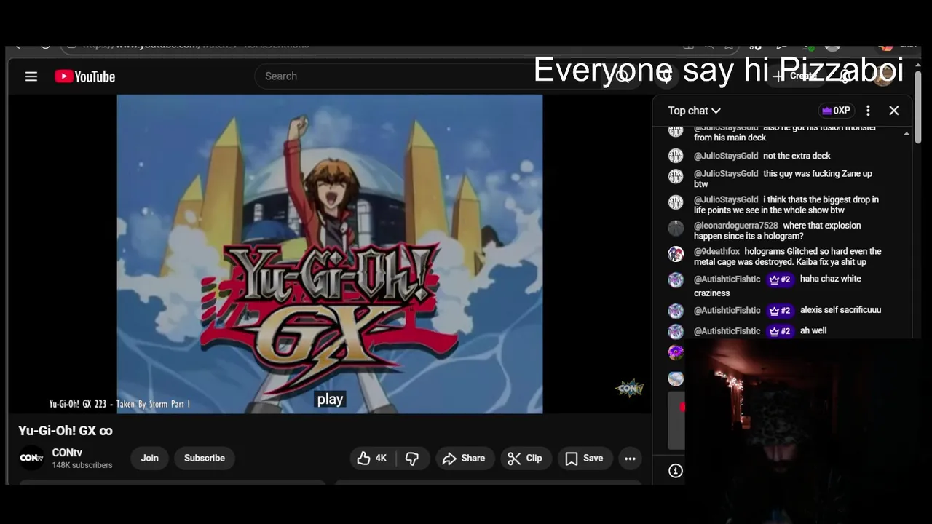Select chat message 'this guy was fucking Zane up'
Screen dimensions: 932x524
click(x=783, y=179)
